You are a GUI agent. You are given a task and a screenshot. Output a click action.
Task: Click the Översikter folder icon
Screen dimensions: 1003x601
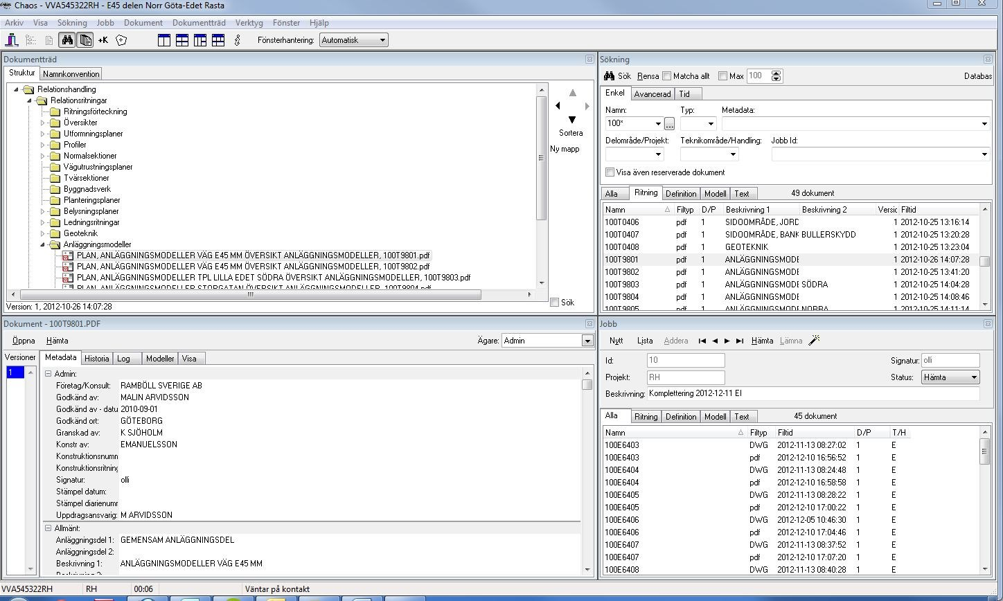tap(55, 123)
